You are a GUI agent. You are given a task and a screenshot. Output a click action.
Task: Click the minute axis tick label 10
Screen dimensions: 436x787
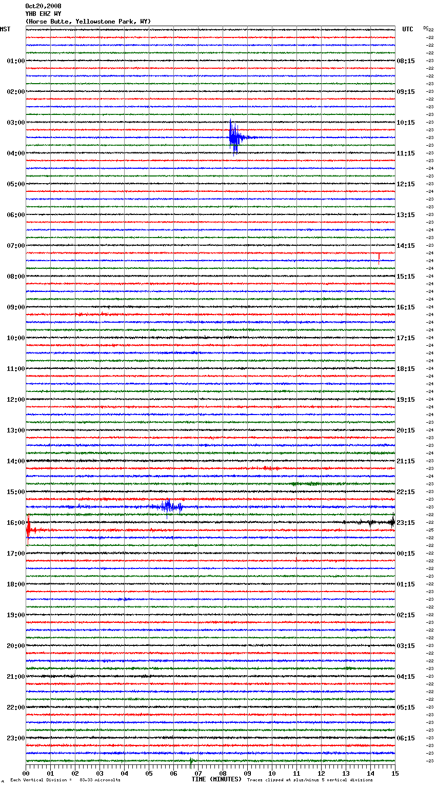[272, 773]
